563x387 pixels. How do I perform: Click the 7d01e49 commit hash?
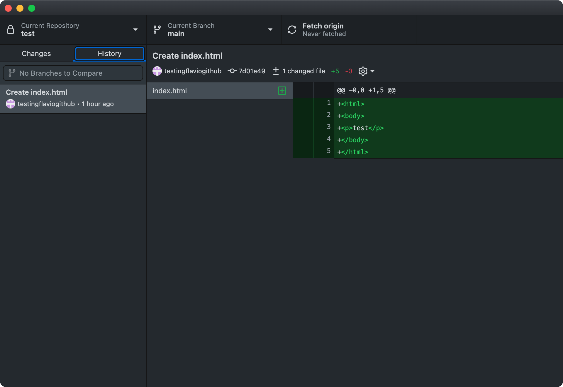pyautogui.click(x=252, y=71)
